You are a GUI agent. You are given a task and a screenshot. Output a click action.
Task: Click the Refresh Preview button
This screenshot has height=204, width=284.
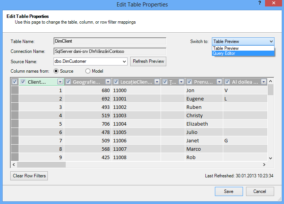pos(148,61)
